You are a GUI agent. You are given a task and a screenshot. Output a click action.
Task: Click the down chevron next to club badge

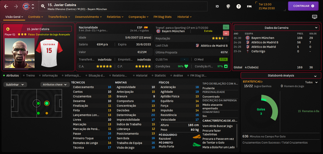pos(33,8)
